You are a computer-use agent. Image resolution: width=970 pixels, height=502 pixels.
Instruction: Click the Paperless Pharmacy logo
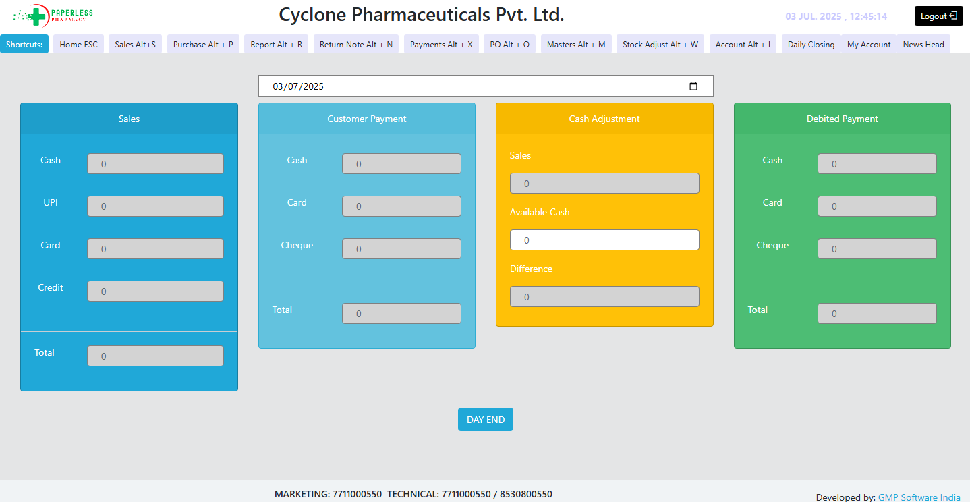[x=53, y=14]
